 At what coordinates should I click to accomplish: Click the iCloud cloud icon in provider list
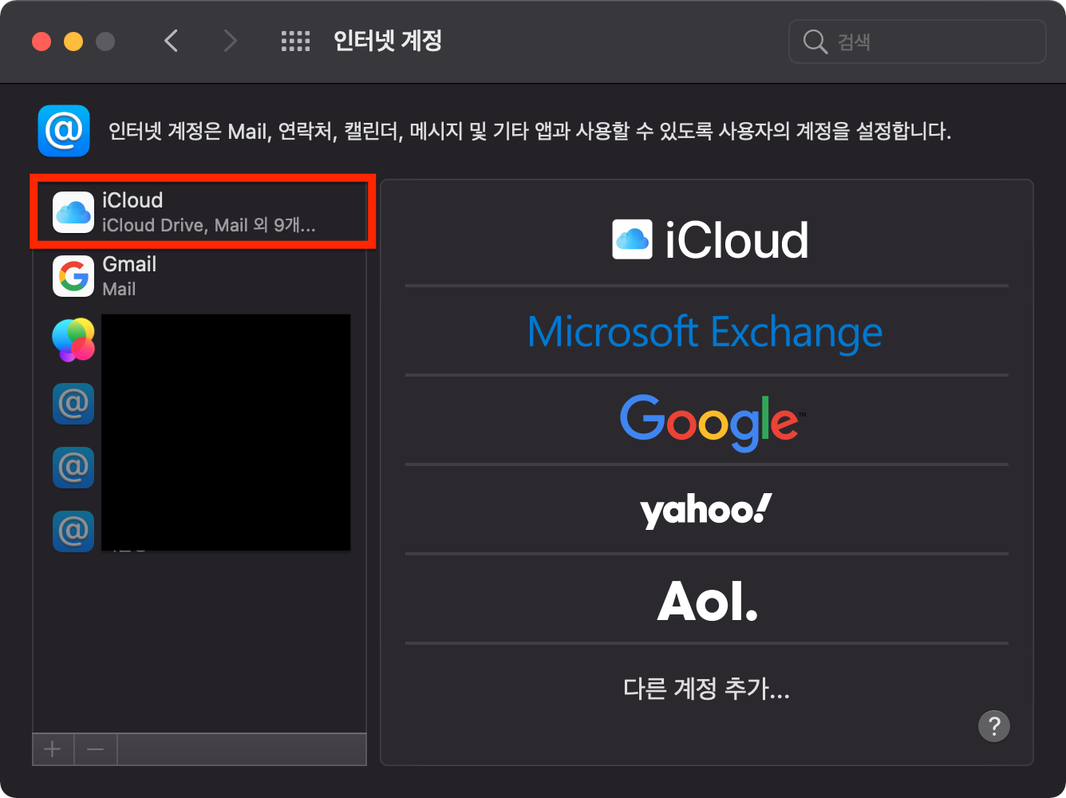[x=632, y=239]
